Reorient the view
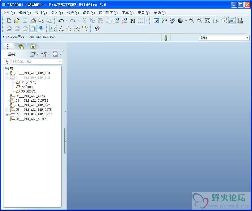The image size is (252, 211). pyautogui.click(x=216, y=21)
